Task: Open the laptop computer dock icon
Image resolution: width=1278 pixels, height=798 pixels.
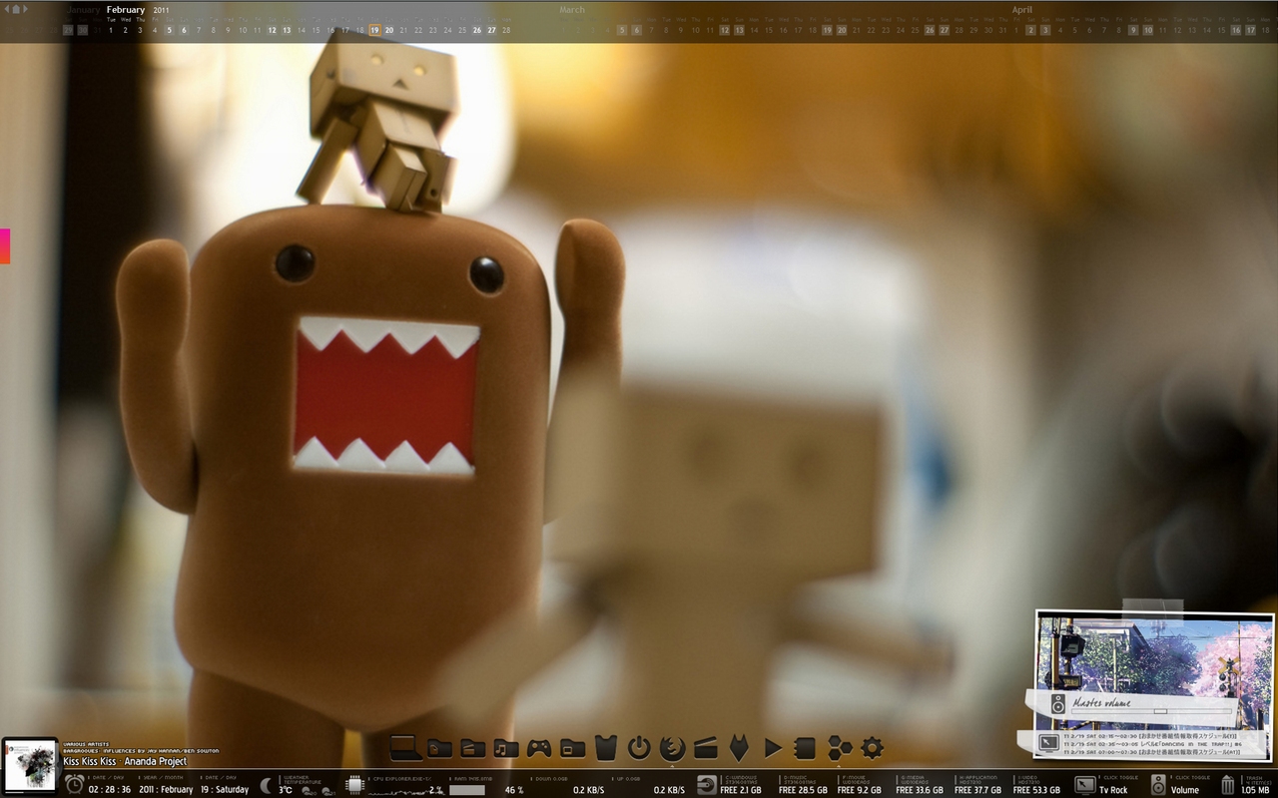Action: [406, 747]
